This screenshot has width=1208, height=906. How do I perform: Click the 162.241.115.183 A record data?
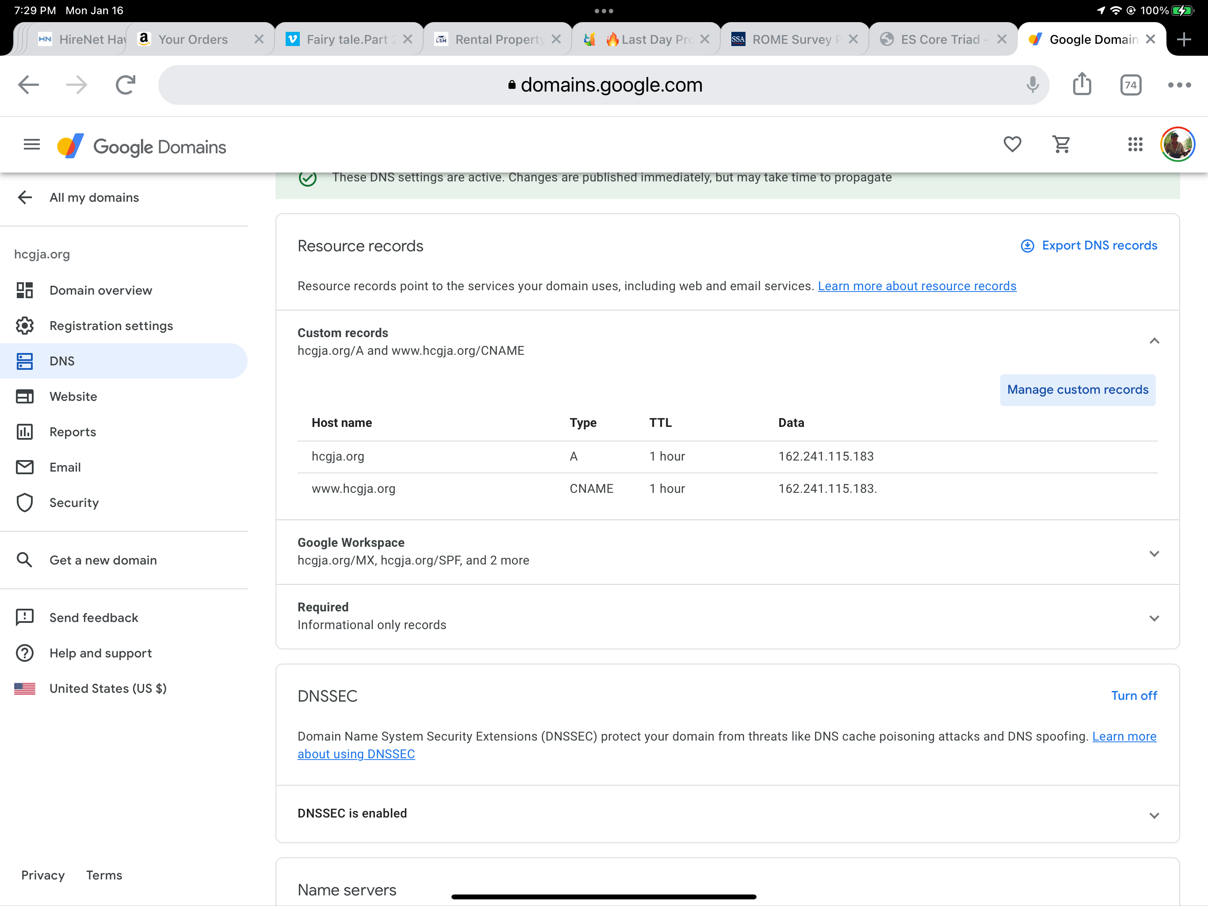[x=826, y=456]
